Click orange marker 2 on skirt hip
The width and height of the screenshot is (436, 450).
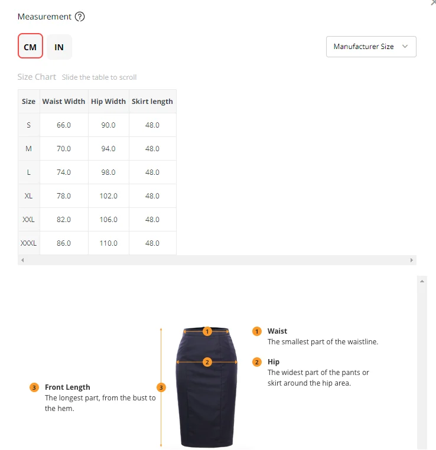click(207, 362)
